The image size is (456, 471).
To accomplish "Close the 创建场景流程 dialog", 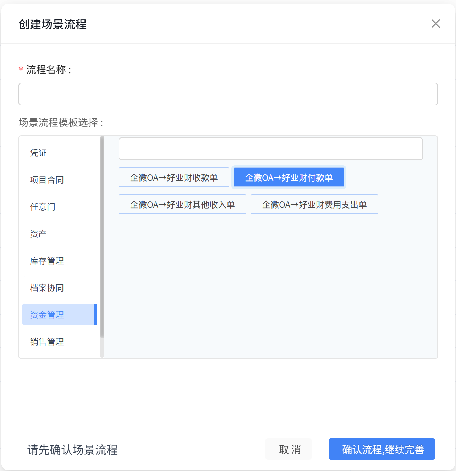I will point(435,24).
